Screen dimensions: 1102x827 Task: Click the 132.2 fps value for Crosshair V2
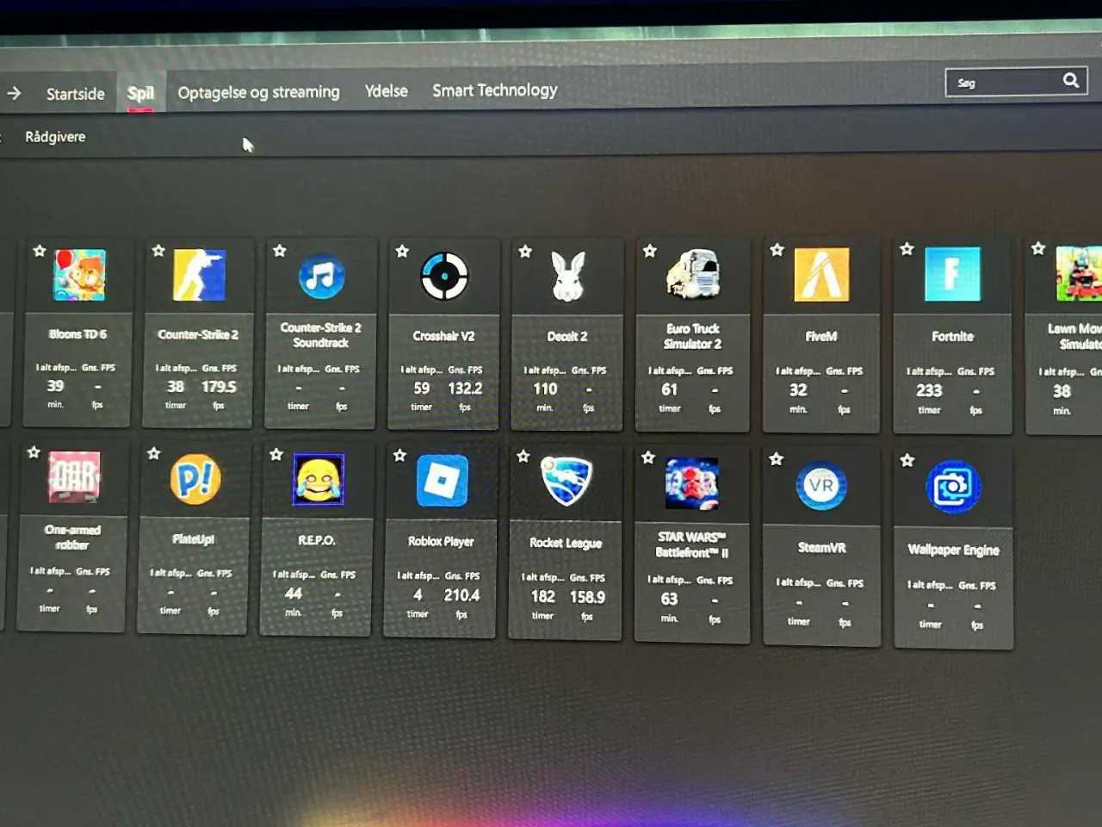(x=465, y=389)
